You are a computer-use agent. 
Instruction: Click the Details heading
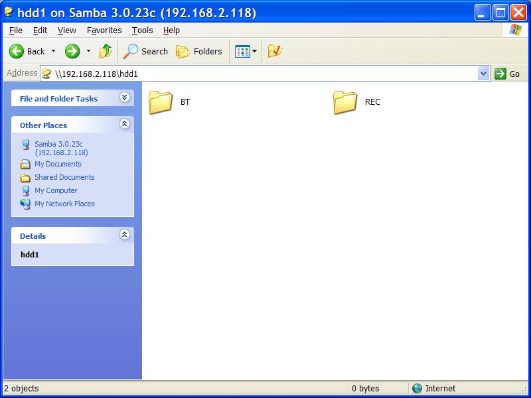point(33,236)
